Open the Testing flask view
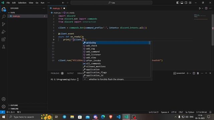 point(4,47)
